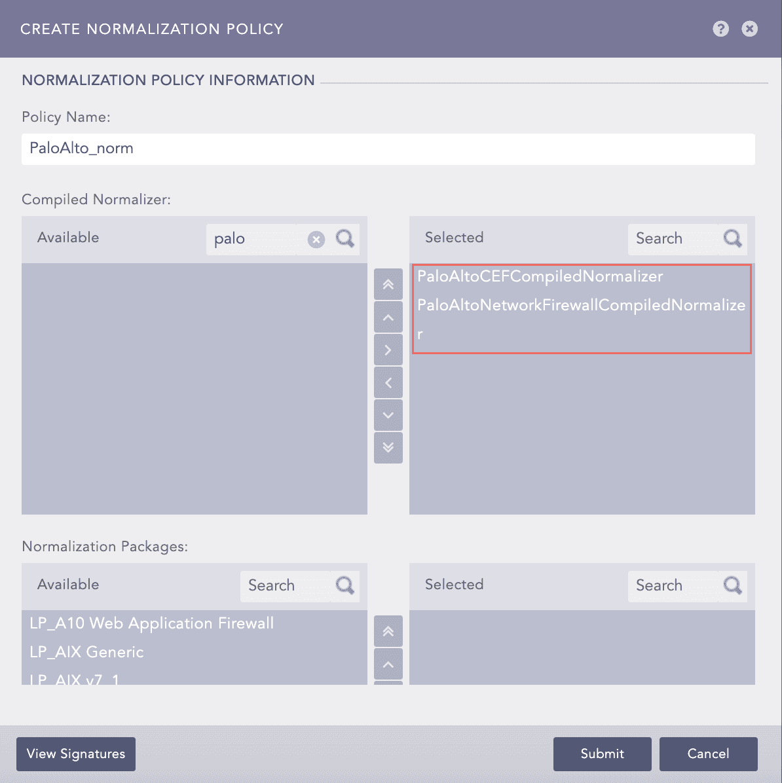This screenshot has width=782, height=783.
Task: Move package to top with double-up arrow
Action: (x=388, y=631)
